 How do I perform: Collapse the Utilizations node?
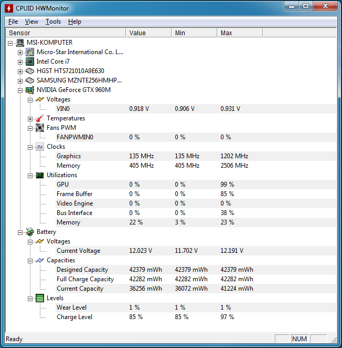click(x=30, y=176)
